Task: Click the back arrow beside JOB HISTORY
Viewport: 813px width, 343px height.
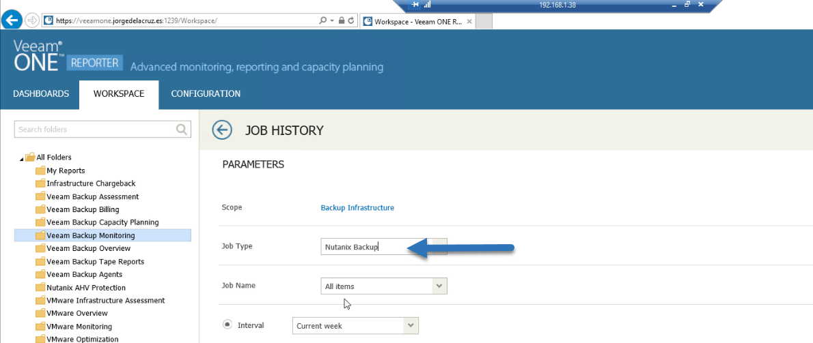Action: tap(222, 130)
